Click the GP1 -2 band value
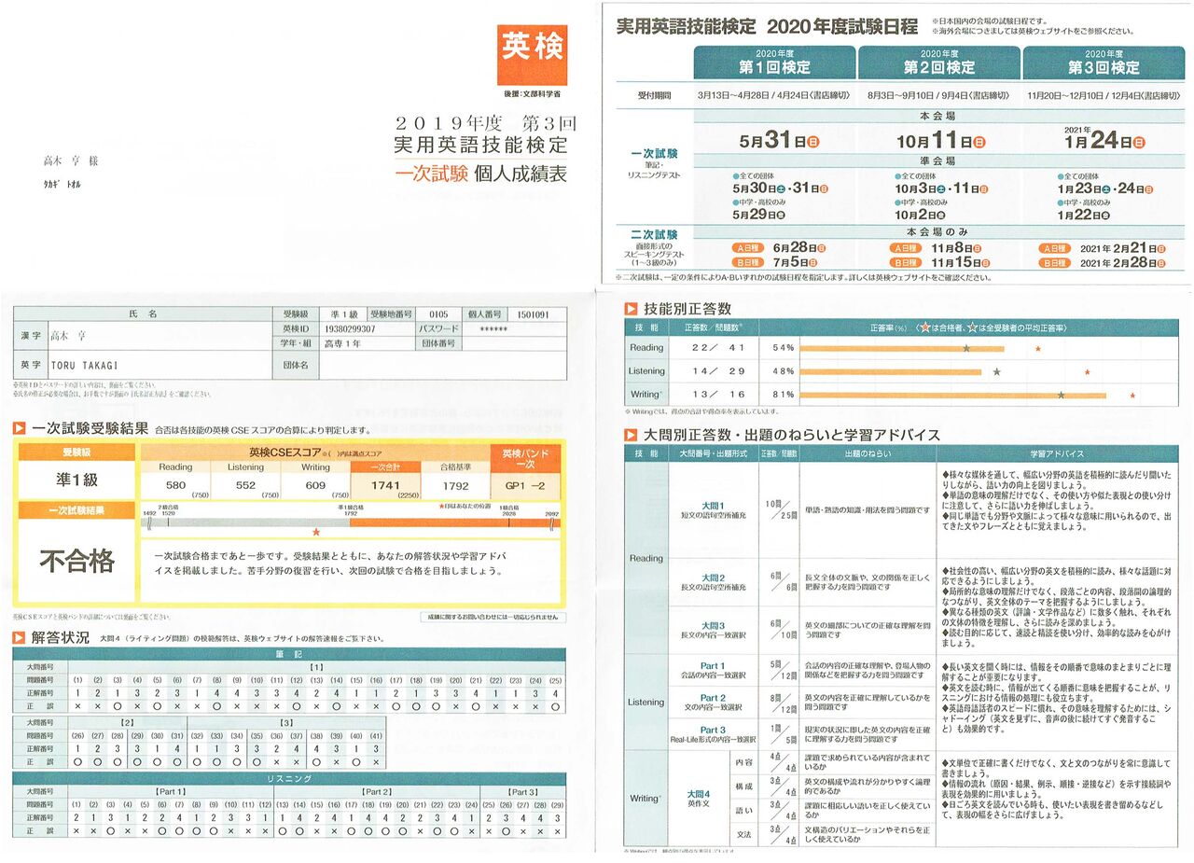Screen dimensions: 1194x863 click(x=525, y=486)
